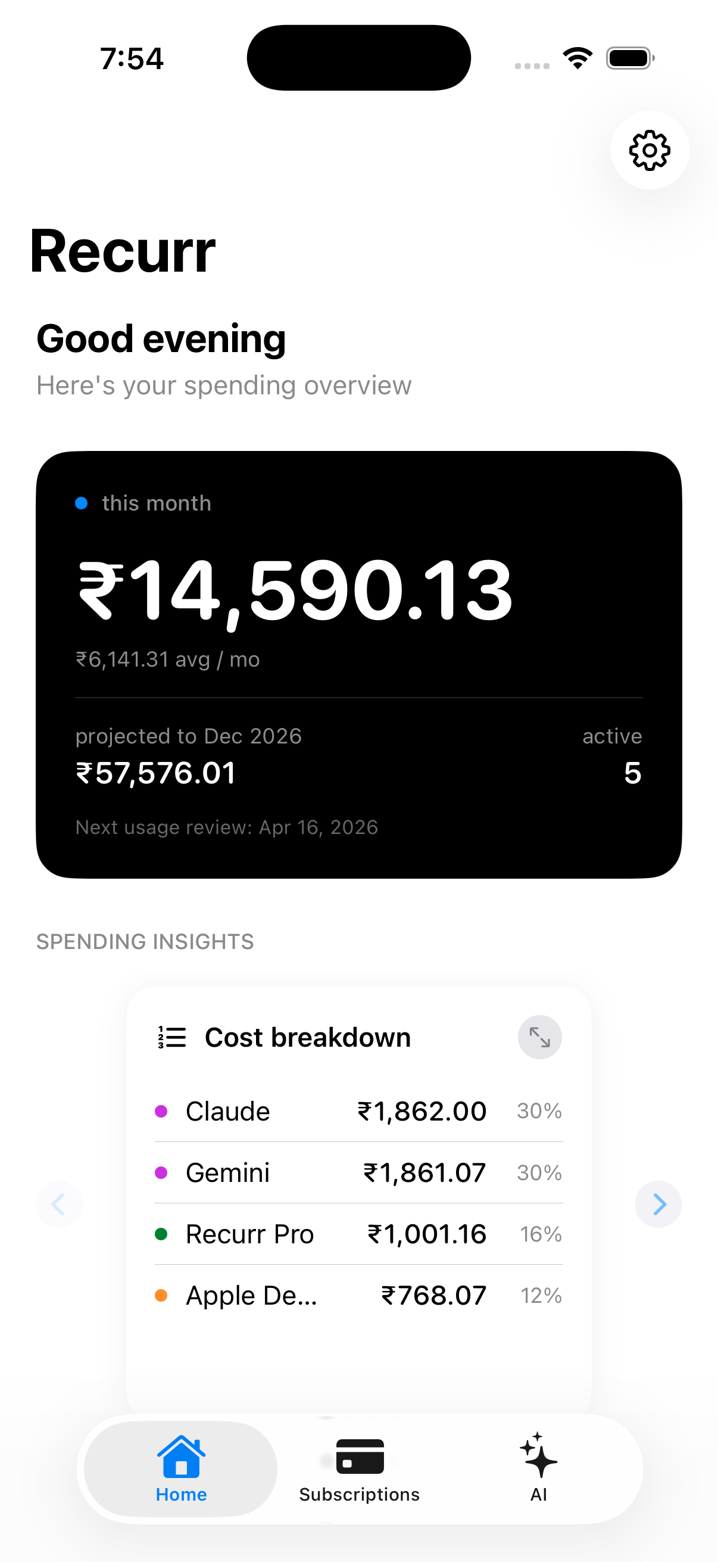Viewport: 718px width, 1562px height.
Task: Tap the green dot beside Recurr Pro
Action: click(x=161, y=1234)
